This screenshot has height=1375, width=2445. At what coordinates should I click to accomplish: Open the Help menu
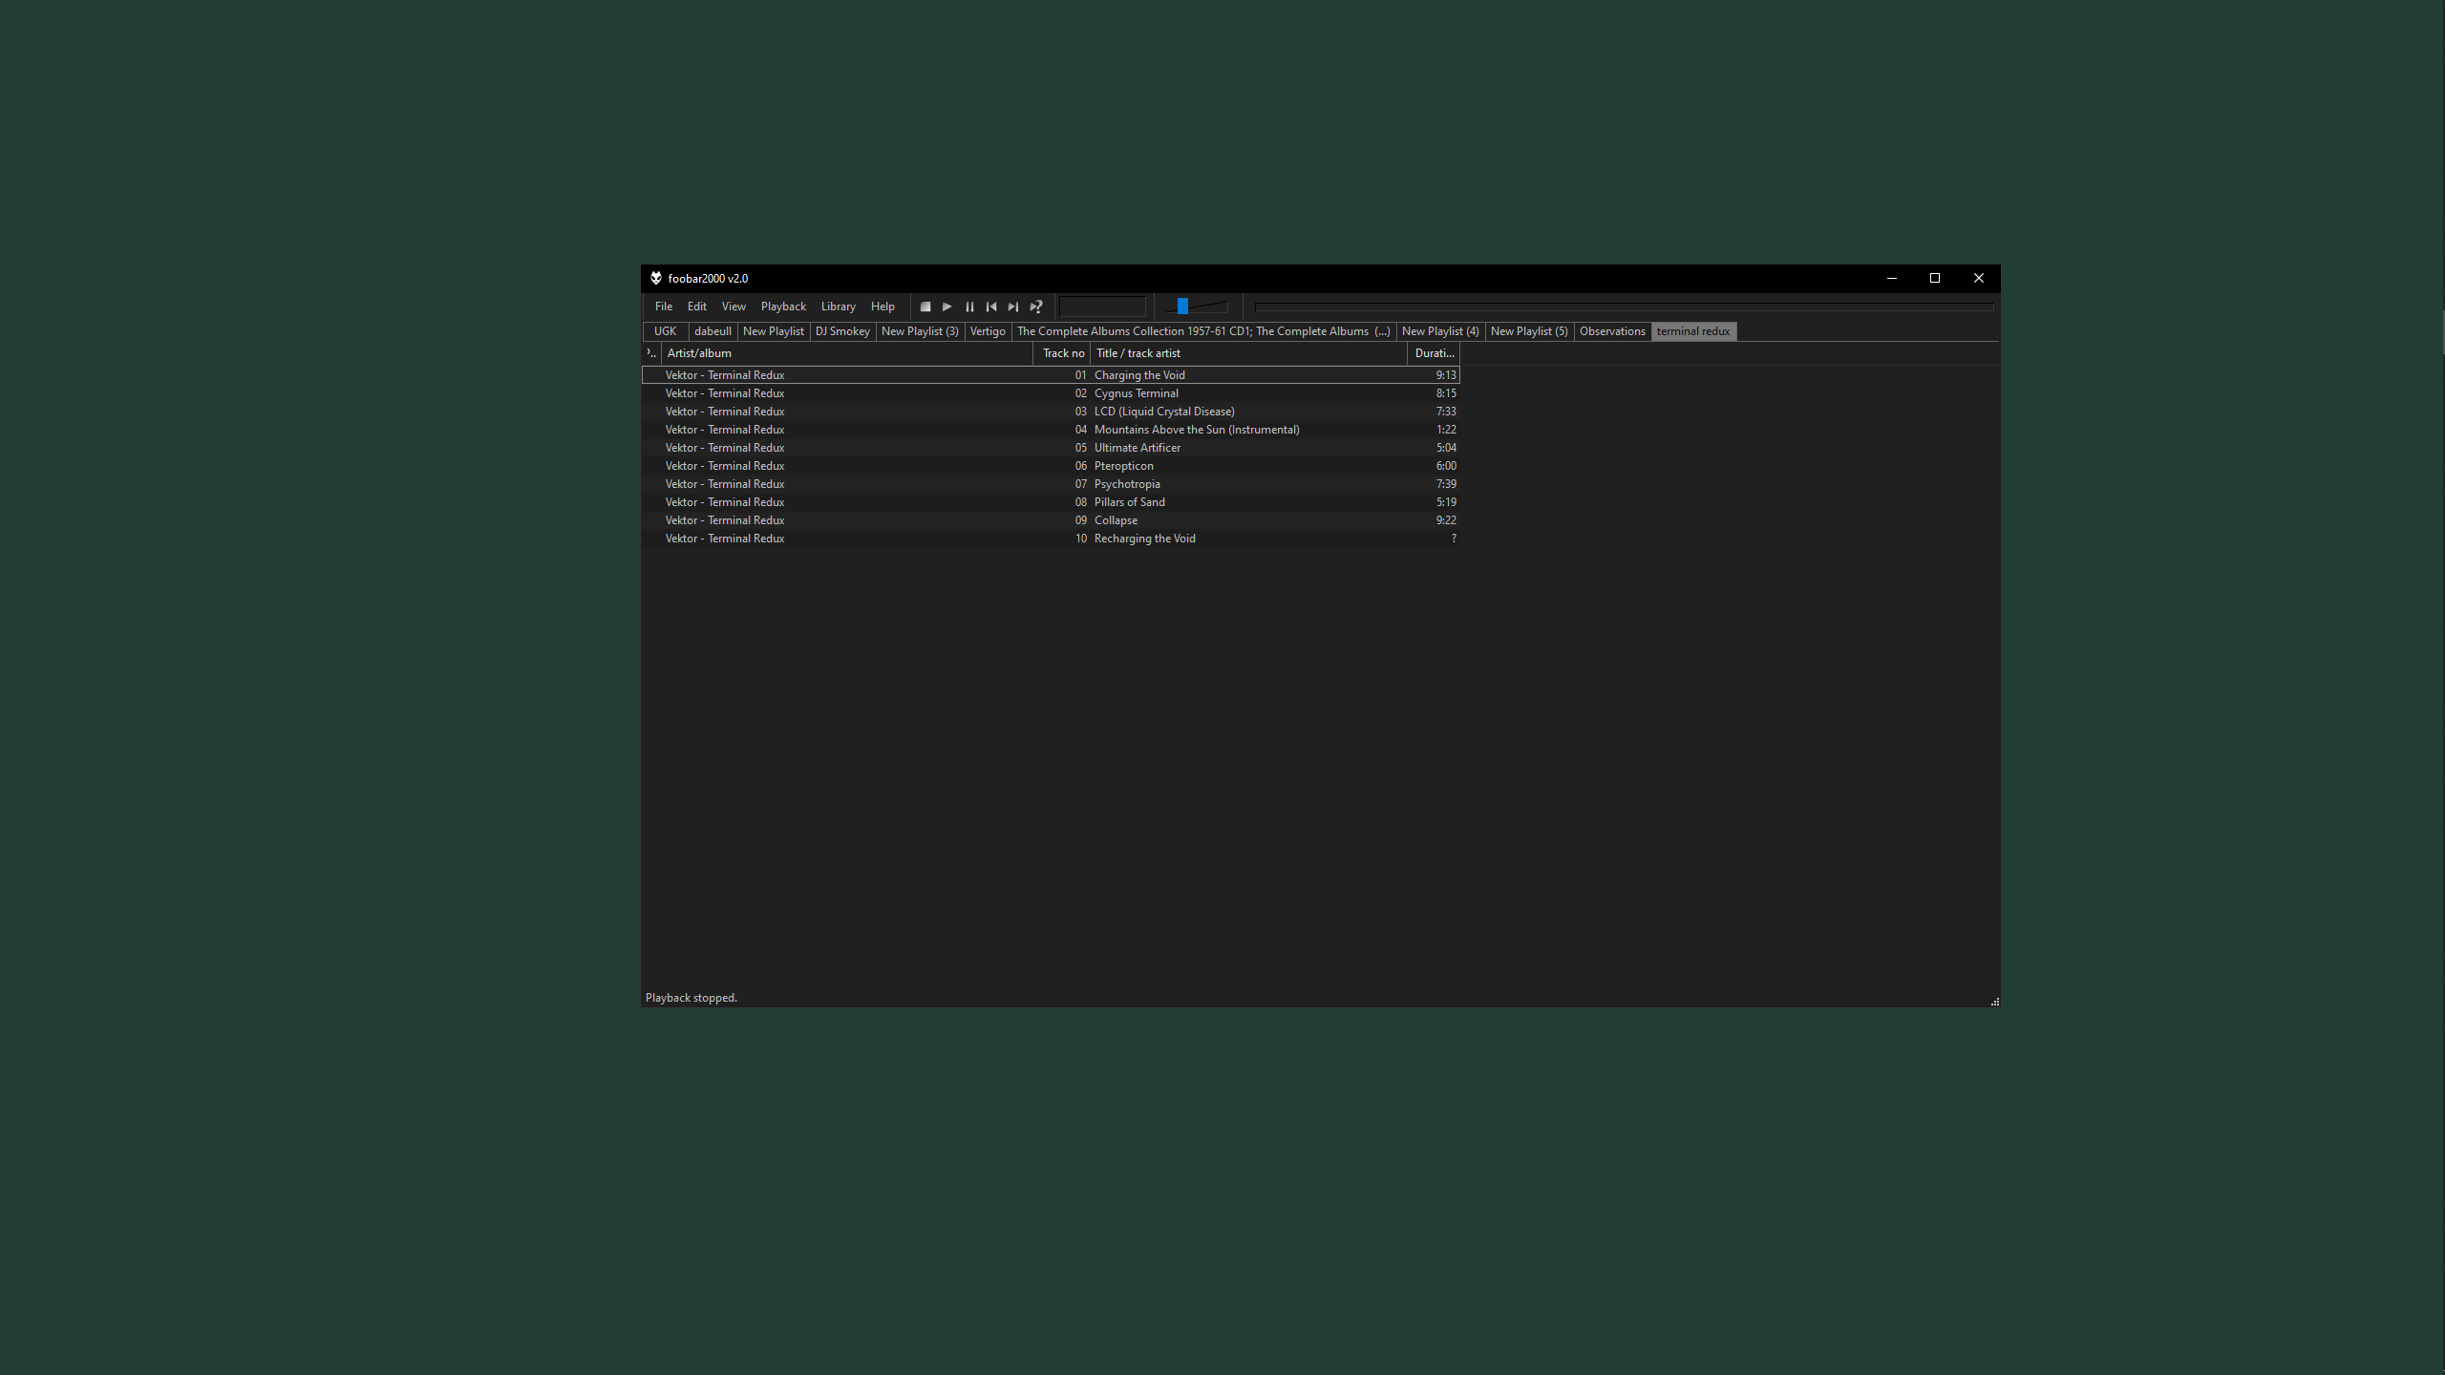(x=882, y=307)
